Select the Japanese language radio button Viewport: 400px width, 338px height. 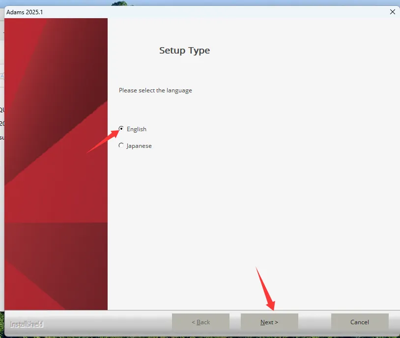click(x=121, y=145)
